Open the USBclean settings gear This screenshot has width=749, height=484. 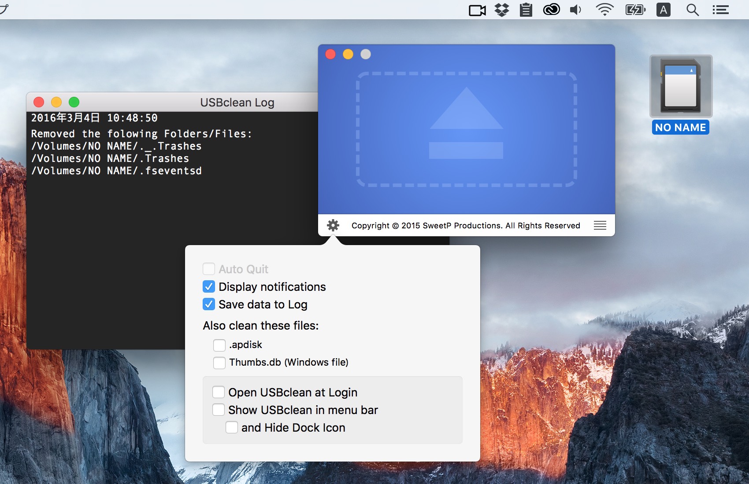[333, 225]
